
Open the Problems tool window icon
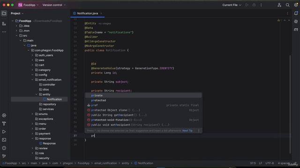click(4, 148)
